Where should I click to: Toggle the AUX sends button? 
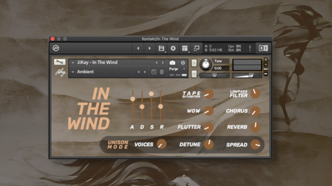(x=266, y=69)
